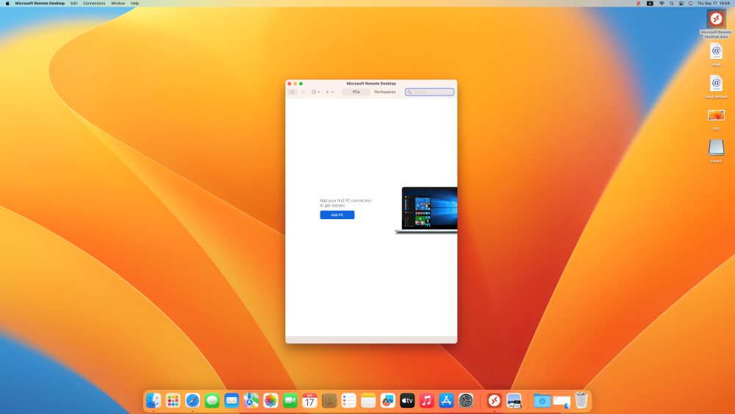Open Notes from the Dock
This screenshot has height=414, width=735.
(x=368, y=401)
